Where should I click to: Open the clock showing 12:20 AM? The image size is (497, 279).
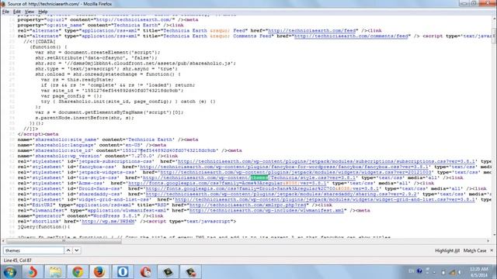pos(479,272)
